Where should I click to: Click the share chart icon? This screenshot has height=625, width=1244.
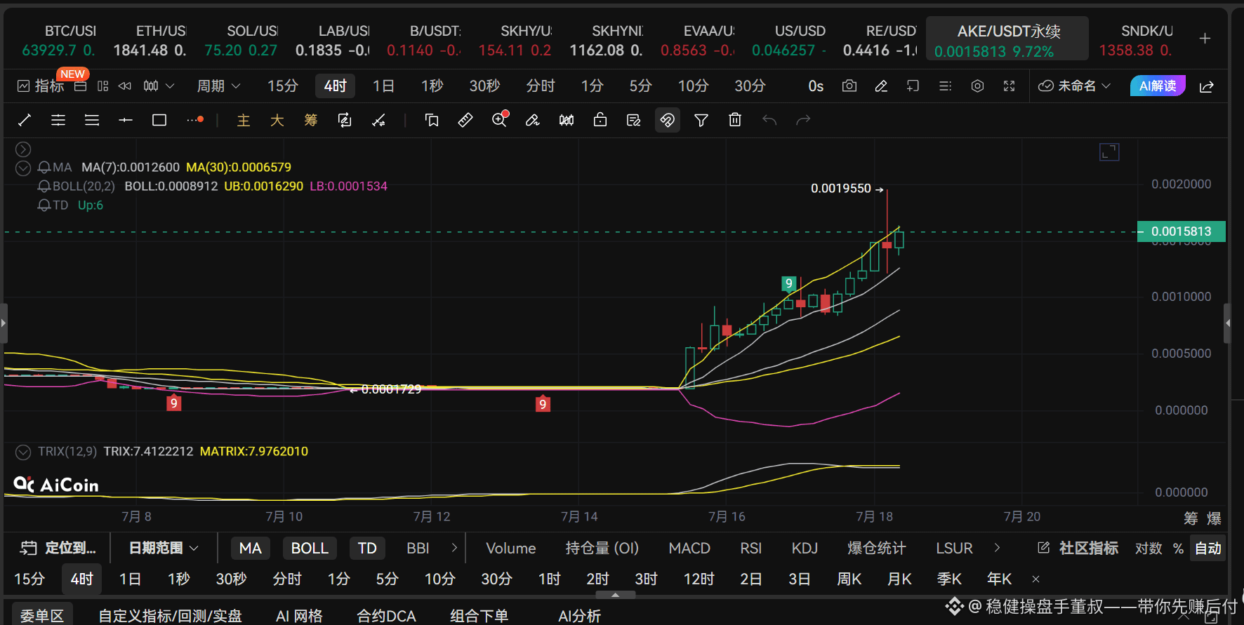(1207, 86)
